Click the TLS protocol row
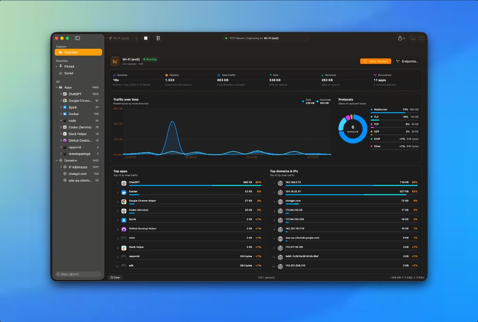 pos(394,117)
